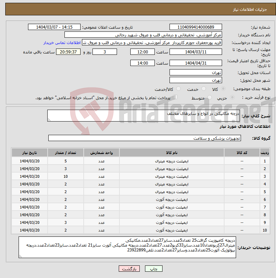Click the تاریخ نیاز column header
The width and height of the screenshot is (276, 278).
[x=29, y=153]
